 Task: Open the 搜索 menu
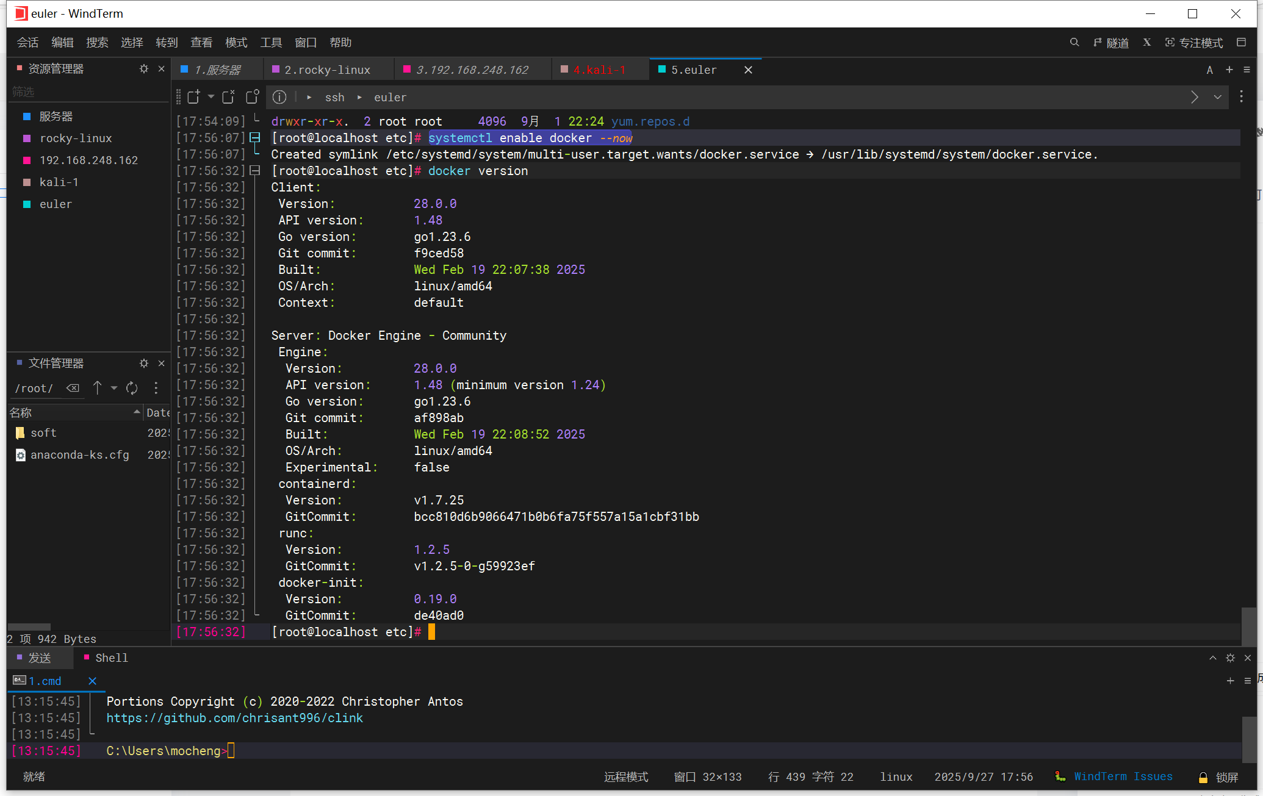tap(97, 42)
